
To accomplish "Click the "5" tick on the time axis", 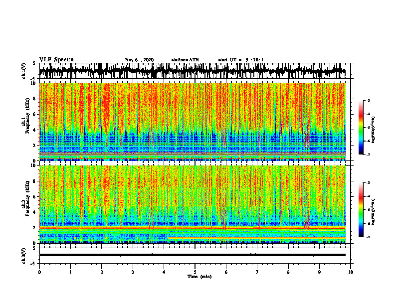I will pos(195,272).
